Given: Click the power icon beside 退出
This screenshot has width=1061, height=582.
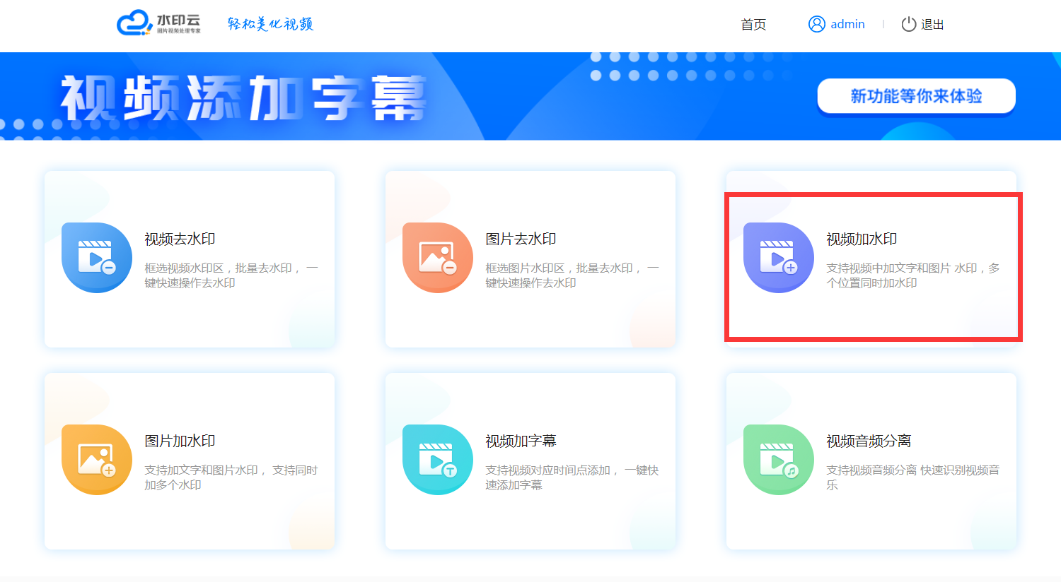Looking at the screenshot, I should pos(909,24).
